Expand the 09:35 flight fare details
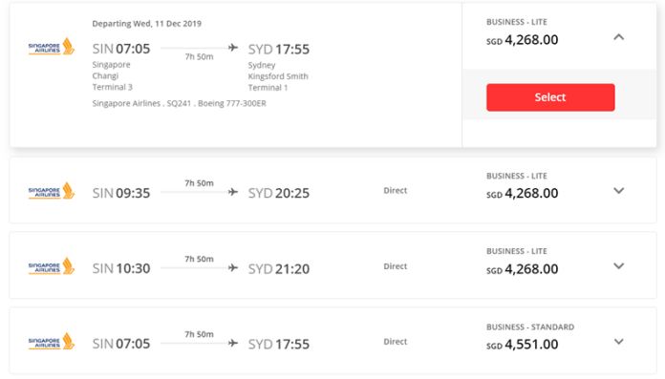 point(618,191)
